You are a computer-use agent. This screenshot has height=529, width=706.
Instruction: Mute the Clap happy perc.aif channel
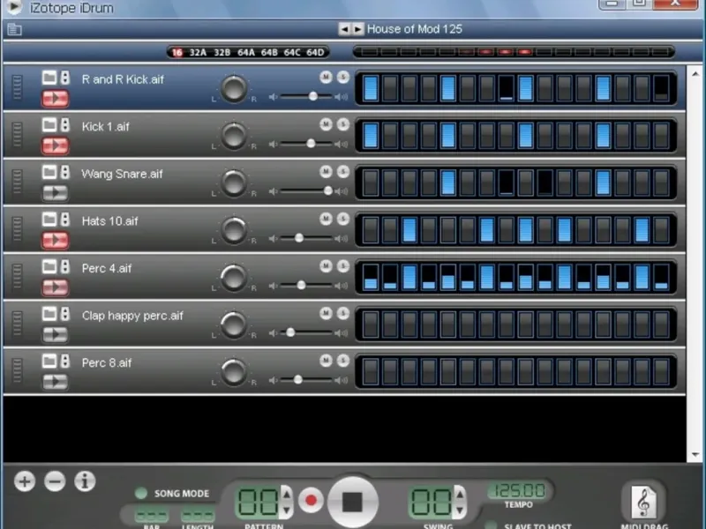(x=326, y=313)
